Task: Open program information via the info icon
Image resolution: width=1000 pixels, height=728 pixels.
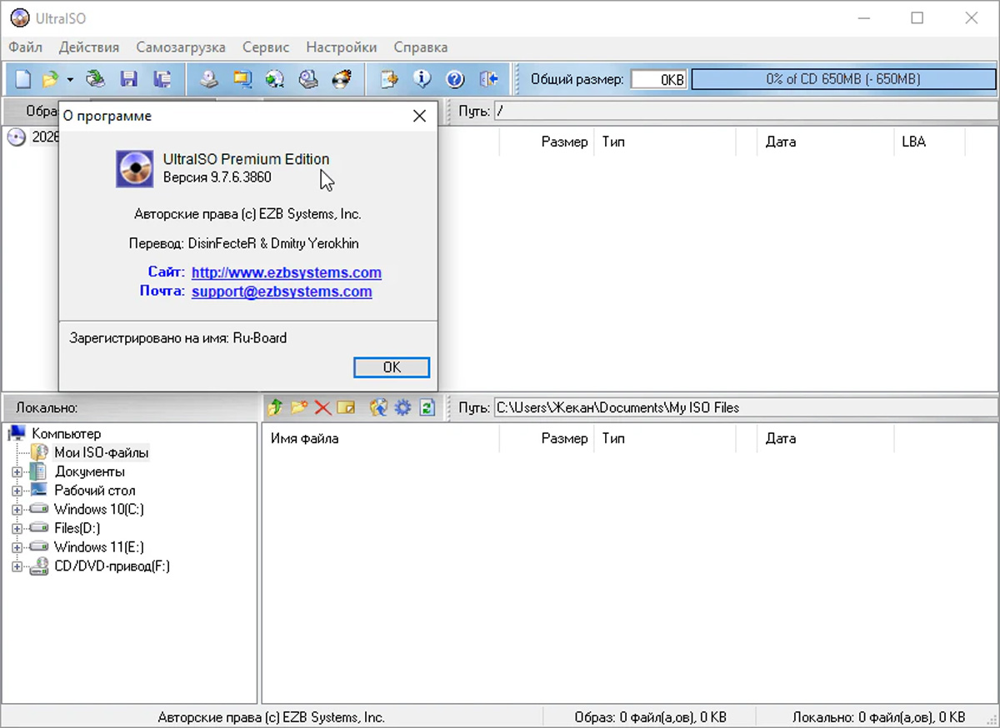Action: point(423,78)
